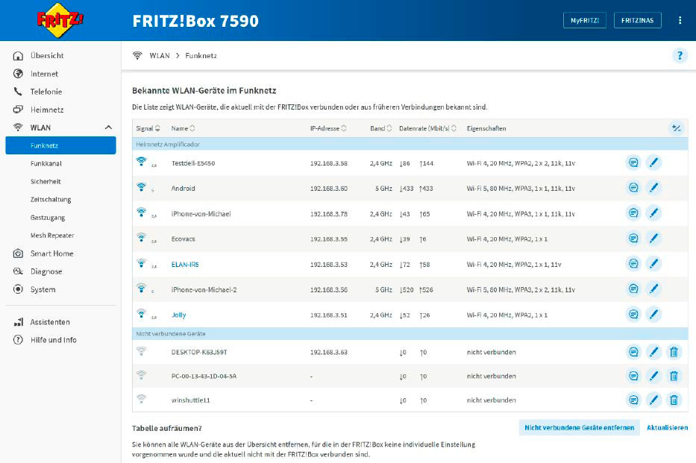Edit the Jolly device entry
This screenshot has height=463, width=696.
coord(653,315)
